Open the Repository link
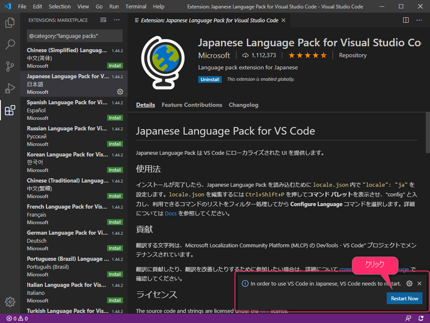The height and width of the screenshot is (323, 430). (353, 55)
